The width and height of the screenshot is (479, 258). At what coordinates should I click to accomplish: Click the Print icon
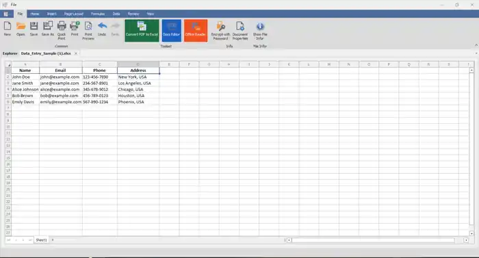pos(75,29)
